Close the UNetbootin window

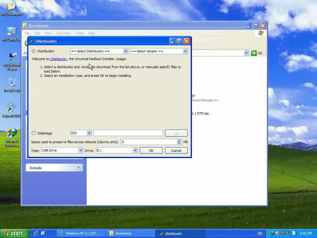coord(187,41)
